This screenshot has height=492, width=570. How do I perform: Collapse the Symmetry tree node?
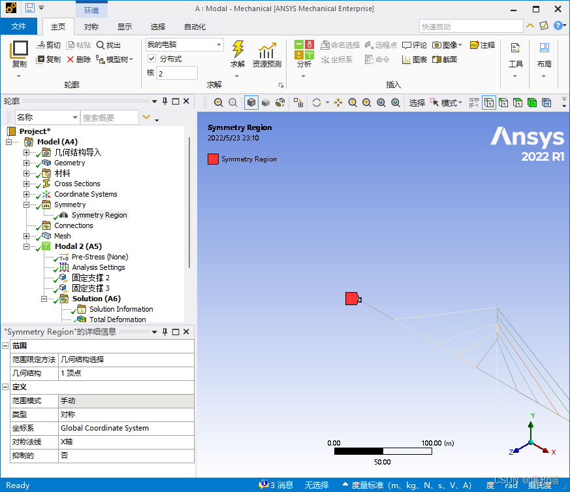[x=26, y=205]
